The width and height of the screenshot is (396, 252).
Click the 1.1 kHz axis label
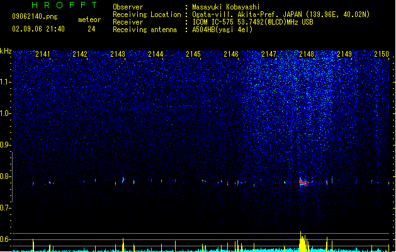point(5,82)
